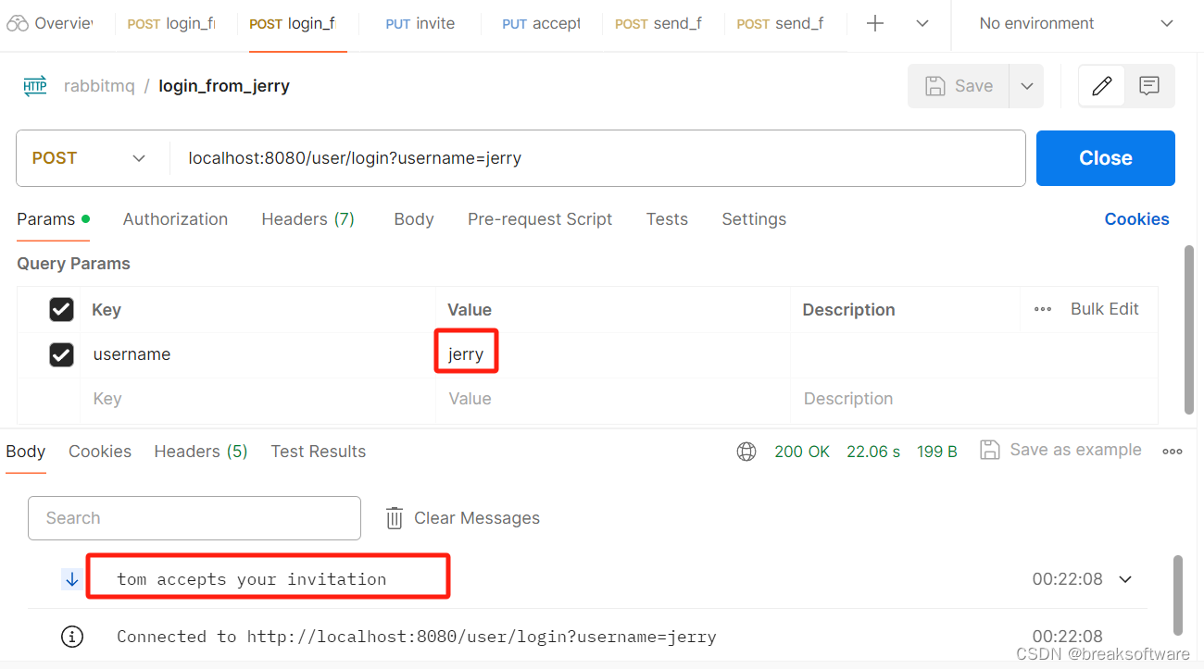Click the Cookies link
The width and height of the screenshot is (1204, 669).
[1136, 219]
